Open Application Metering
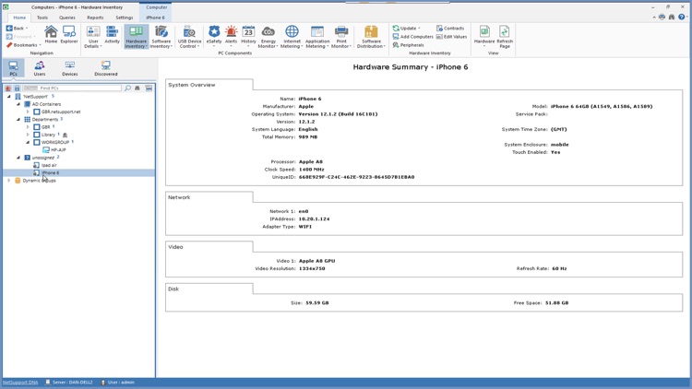The image size is (692, 389). point(316,37)
